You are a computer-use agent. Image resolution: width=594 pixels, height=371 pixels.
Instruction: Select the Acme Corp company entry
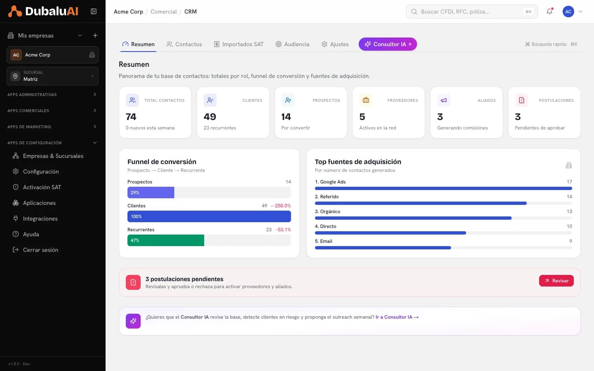[52, 55]
